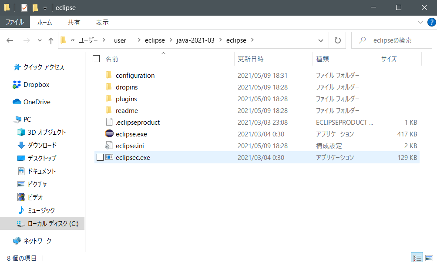The image size is (437, 262).
Task: Expand chevron after ユーザー in address bar
Action: coord(104,40)
